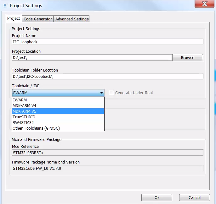The width and height of the screenshot is (216, 204).
Task: Click the Project Location field
Action: [x=92, y=57]
